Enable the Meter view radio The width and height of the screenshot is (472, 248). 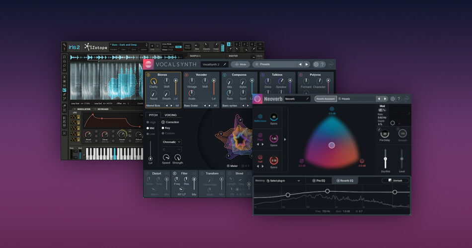pyautogui.click(x=228, y=166)
